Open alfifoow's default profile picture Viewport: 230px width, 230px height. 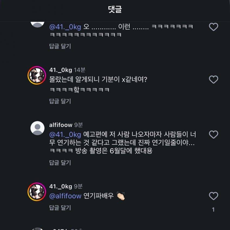tap(37, 128)
